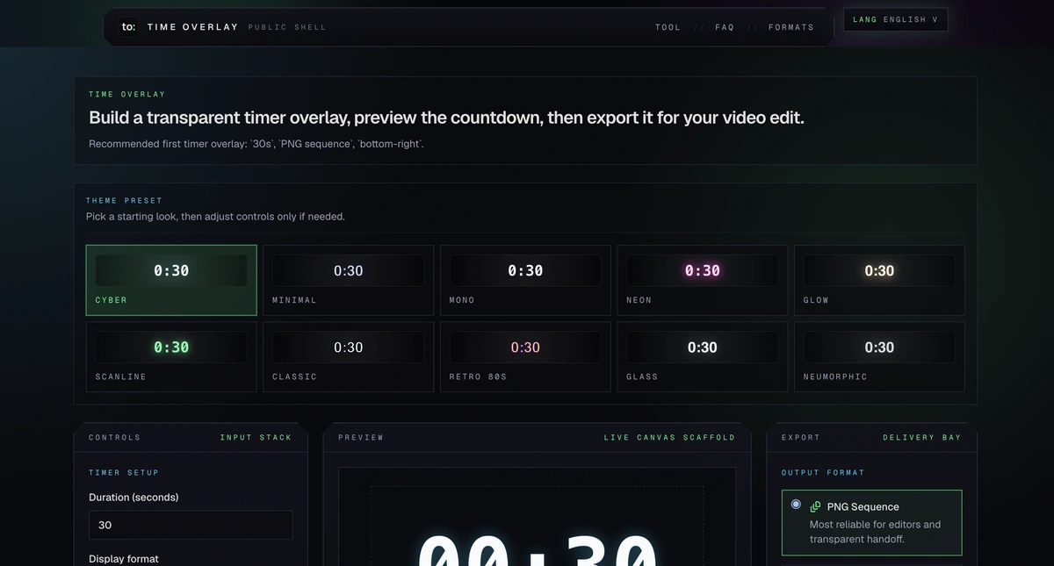Click the 'TIMER SETUP' heading

pyautogui.click(x=124, y=473)
